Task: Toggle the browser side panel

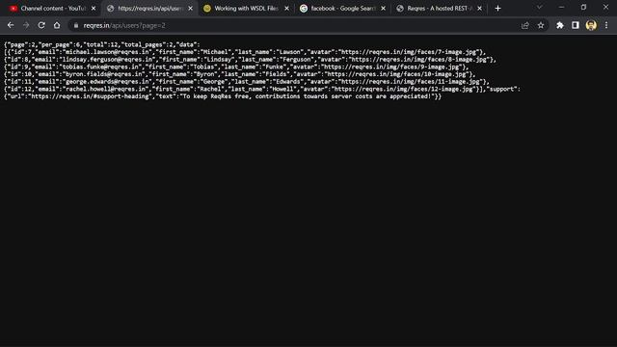Action: click(576, 25)
